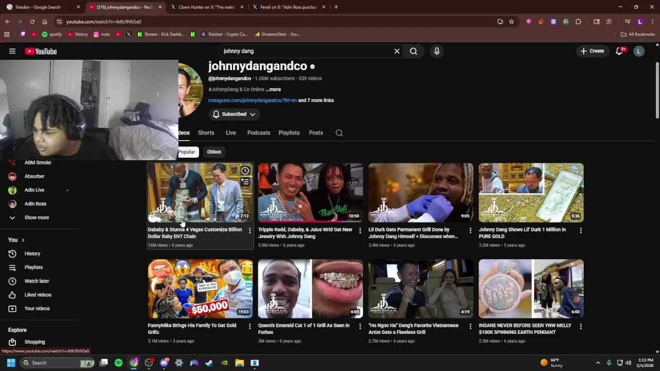
Task: Switch to the Posts tab
Action: click(316, 132)
